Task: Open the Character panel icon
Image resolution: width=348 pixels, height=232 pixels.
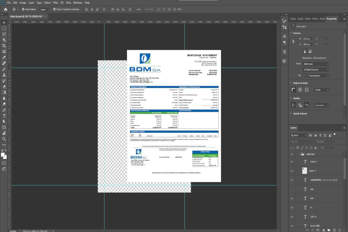Action: [x=285, y=36]
